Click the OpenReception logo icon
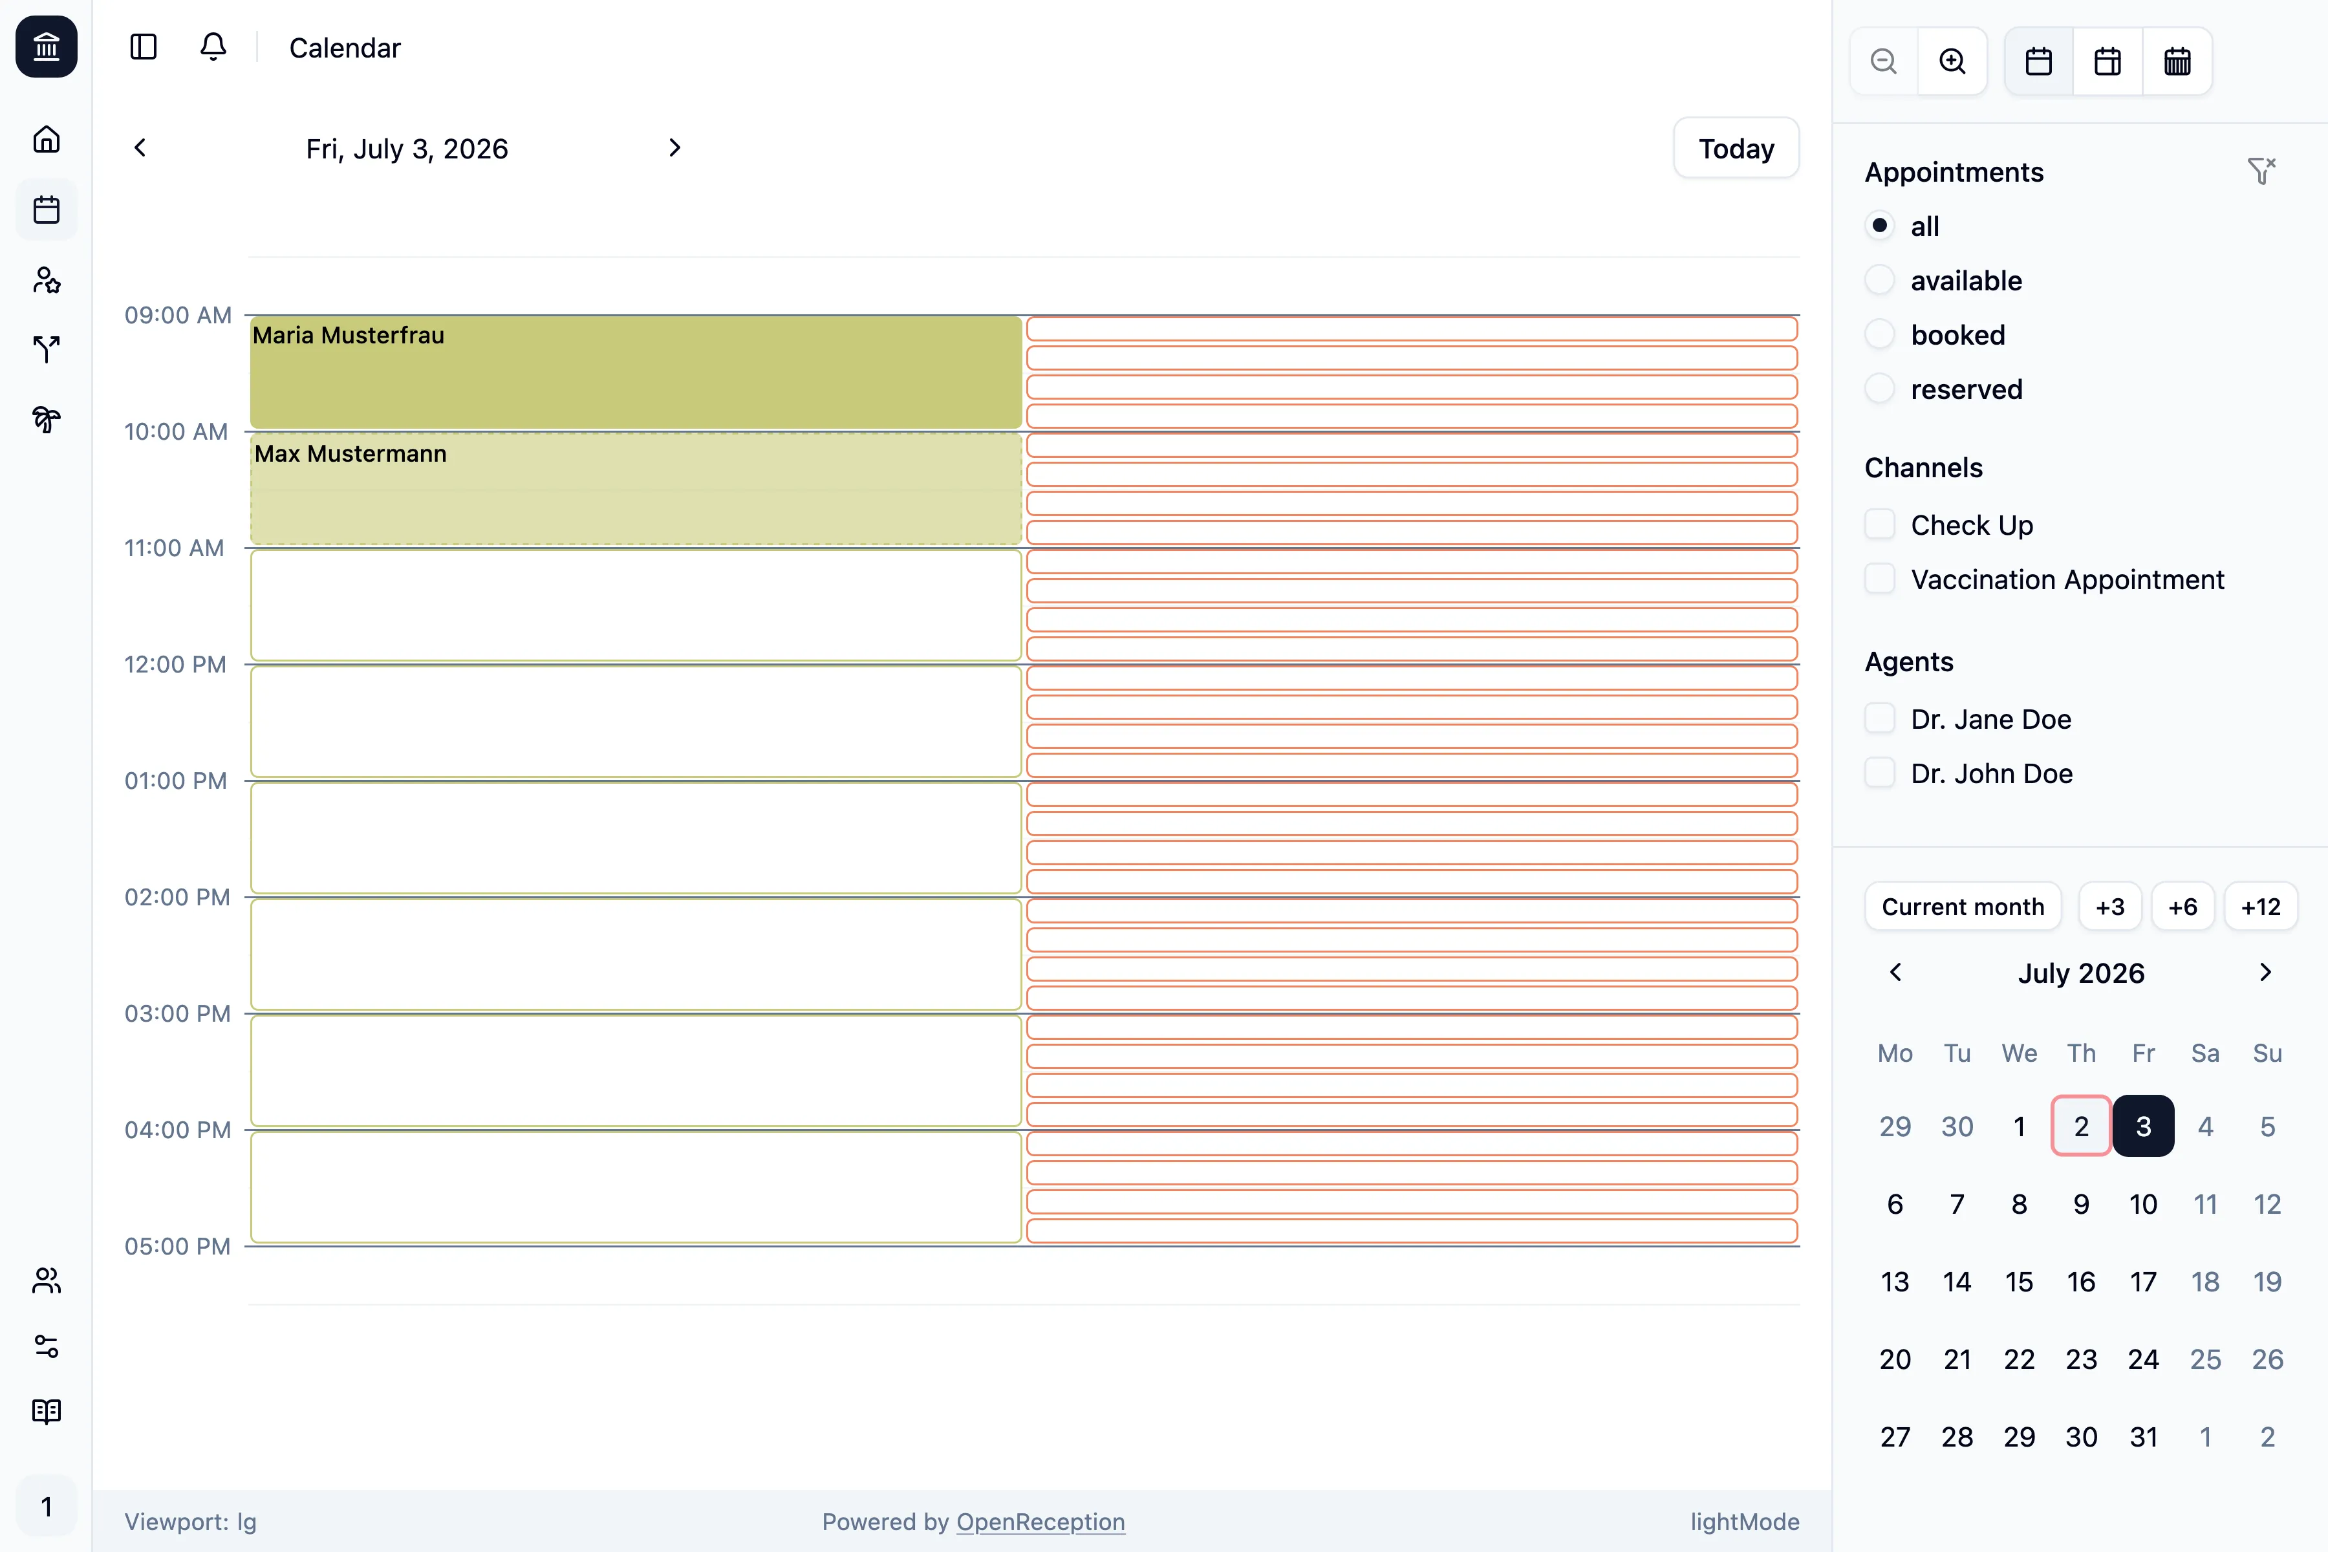This screenshot has height=1552, width=2328. pyautogui.click(x=47, y=47)
